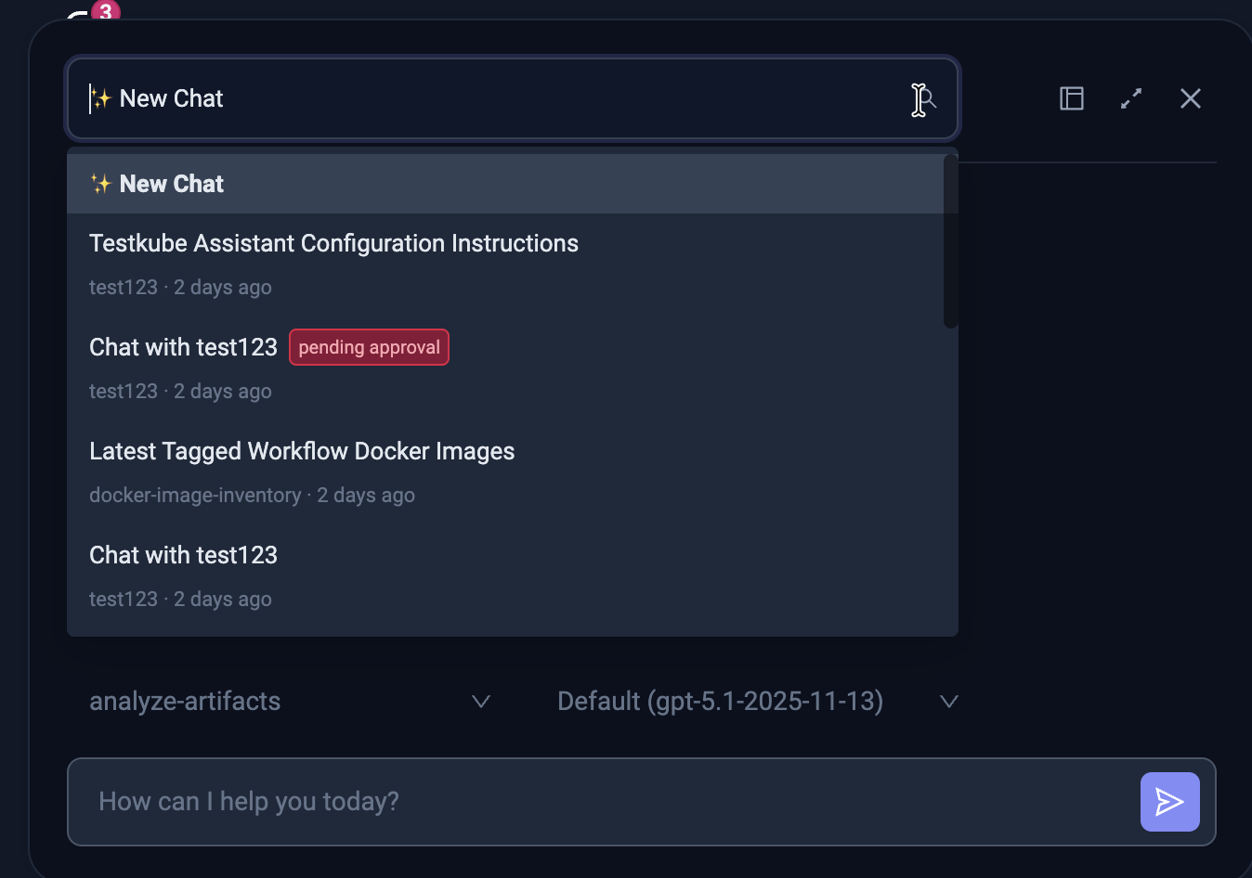The image size is (1252, 878).
Task: Send the message using the paper plane icon
Action: [1169, 801]
